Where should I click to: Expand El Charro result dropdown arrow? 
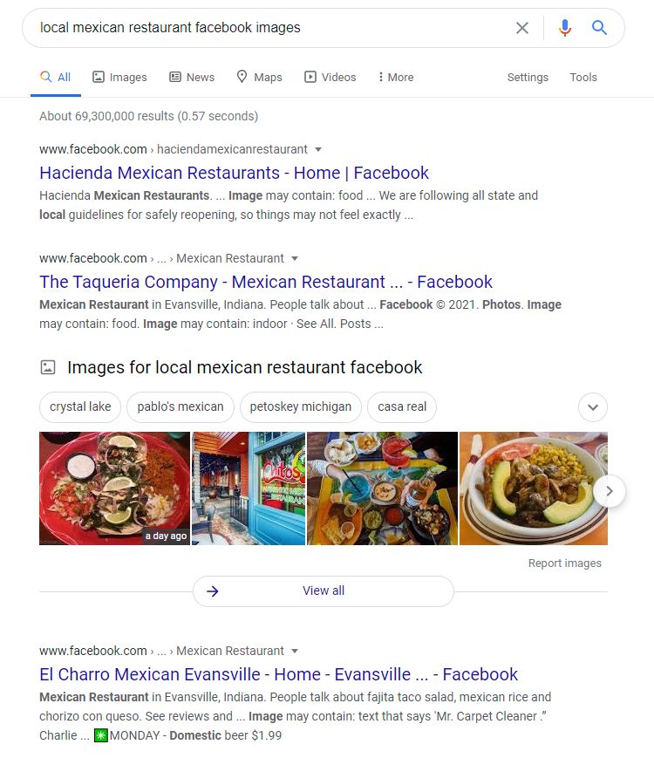point(295,652)
